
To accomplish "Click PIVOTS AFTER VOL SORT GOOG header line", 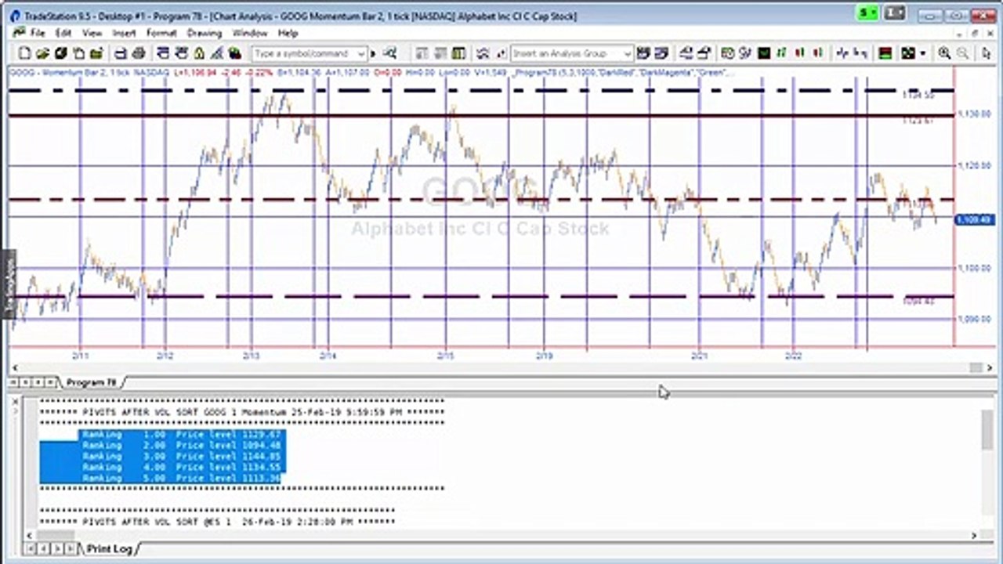I will (x=242, y=412).
